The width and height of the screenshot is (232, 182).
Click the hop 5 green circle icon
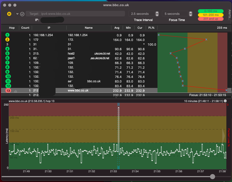pyautogui.click(x=8, y=54)
